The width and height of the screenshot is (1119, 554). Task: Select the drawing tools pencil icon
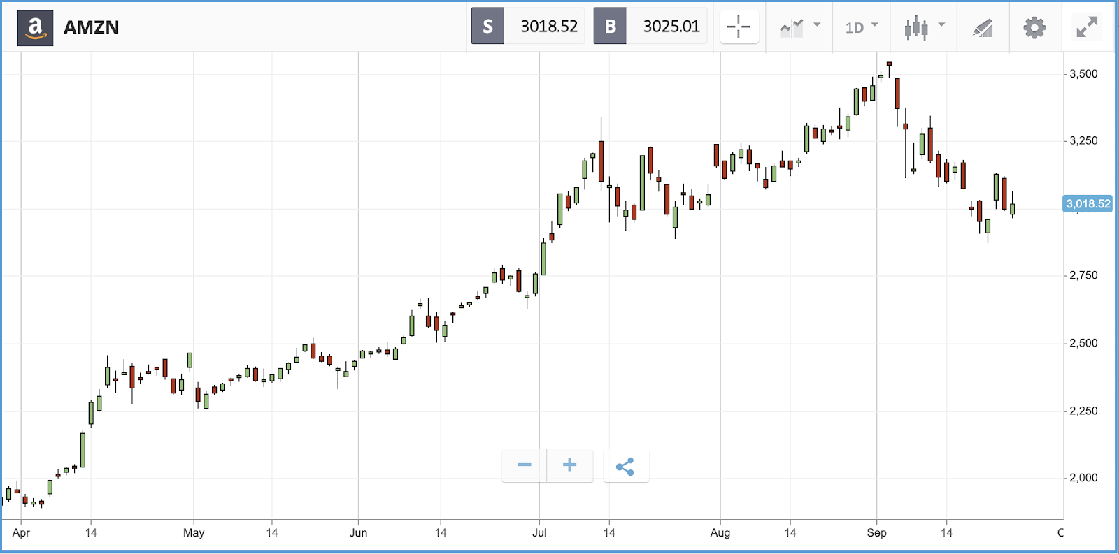[x=983, y=28]
